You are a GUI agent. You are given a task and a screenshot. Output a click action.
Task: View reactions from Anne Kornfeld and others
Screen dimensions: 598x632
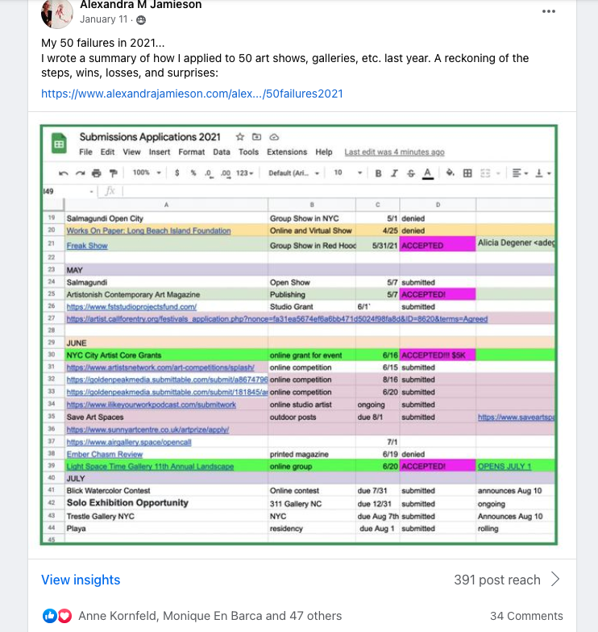[210, 616]
